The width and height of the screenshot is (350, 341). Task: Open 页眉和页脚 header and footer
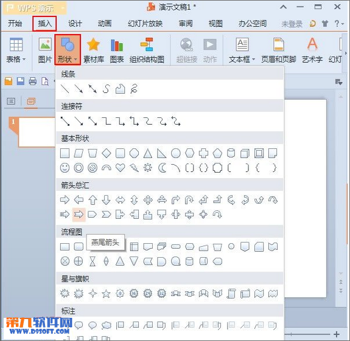coord(279,50)
